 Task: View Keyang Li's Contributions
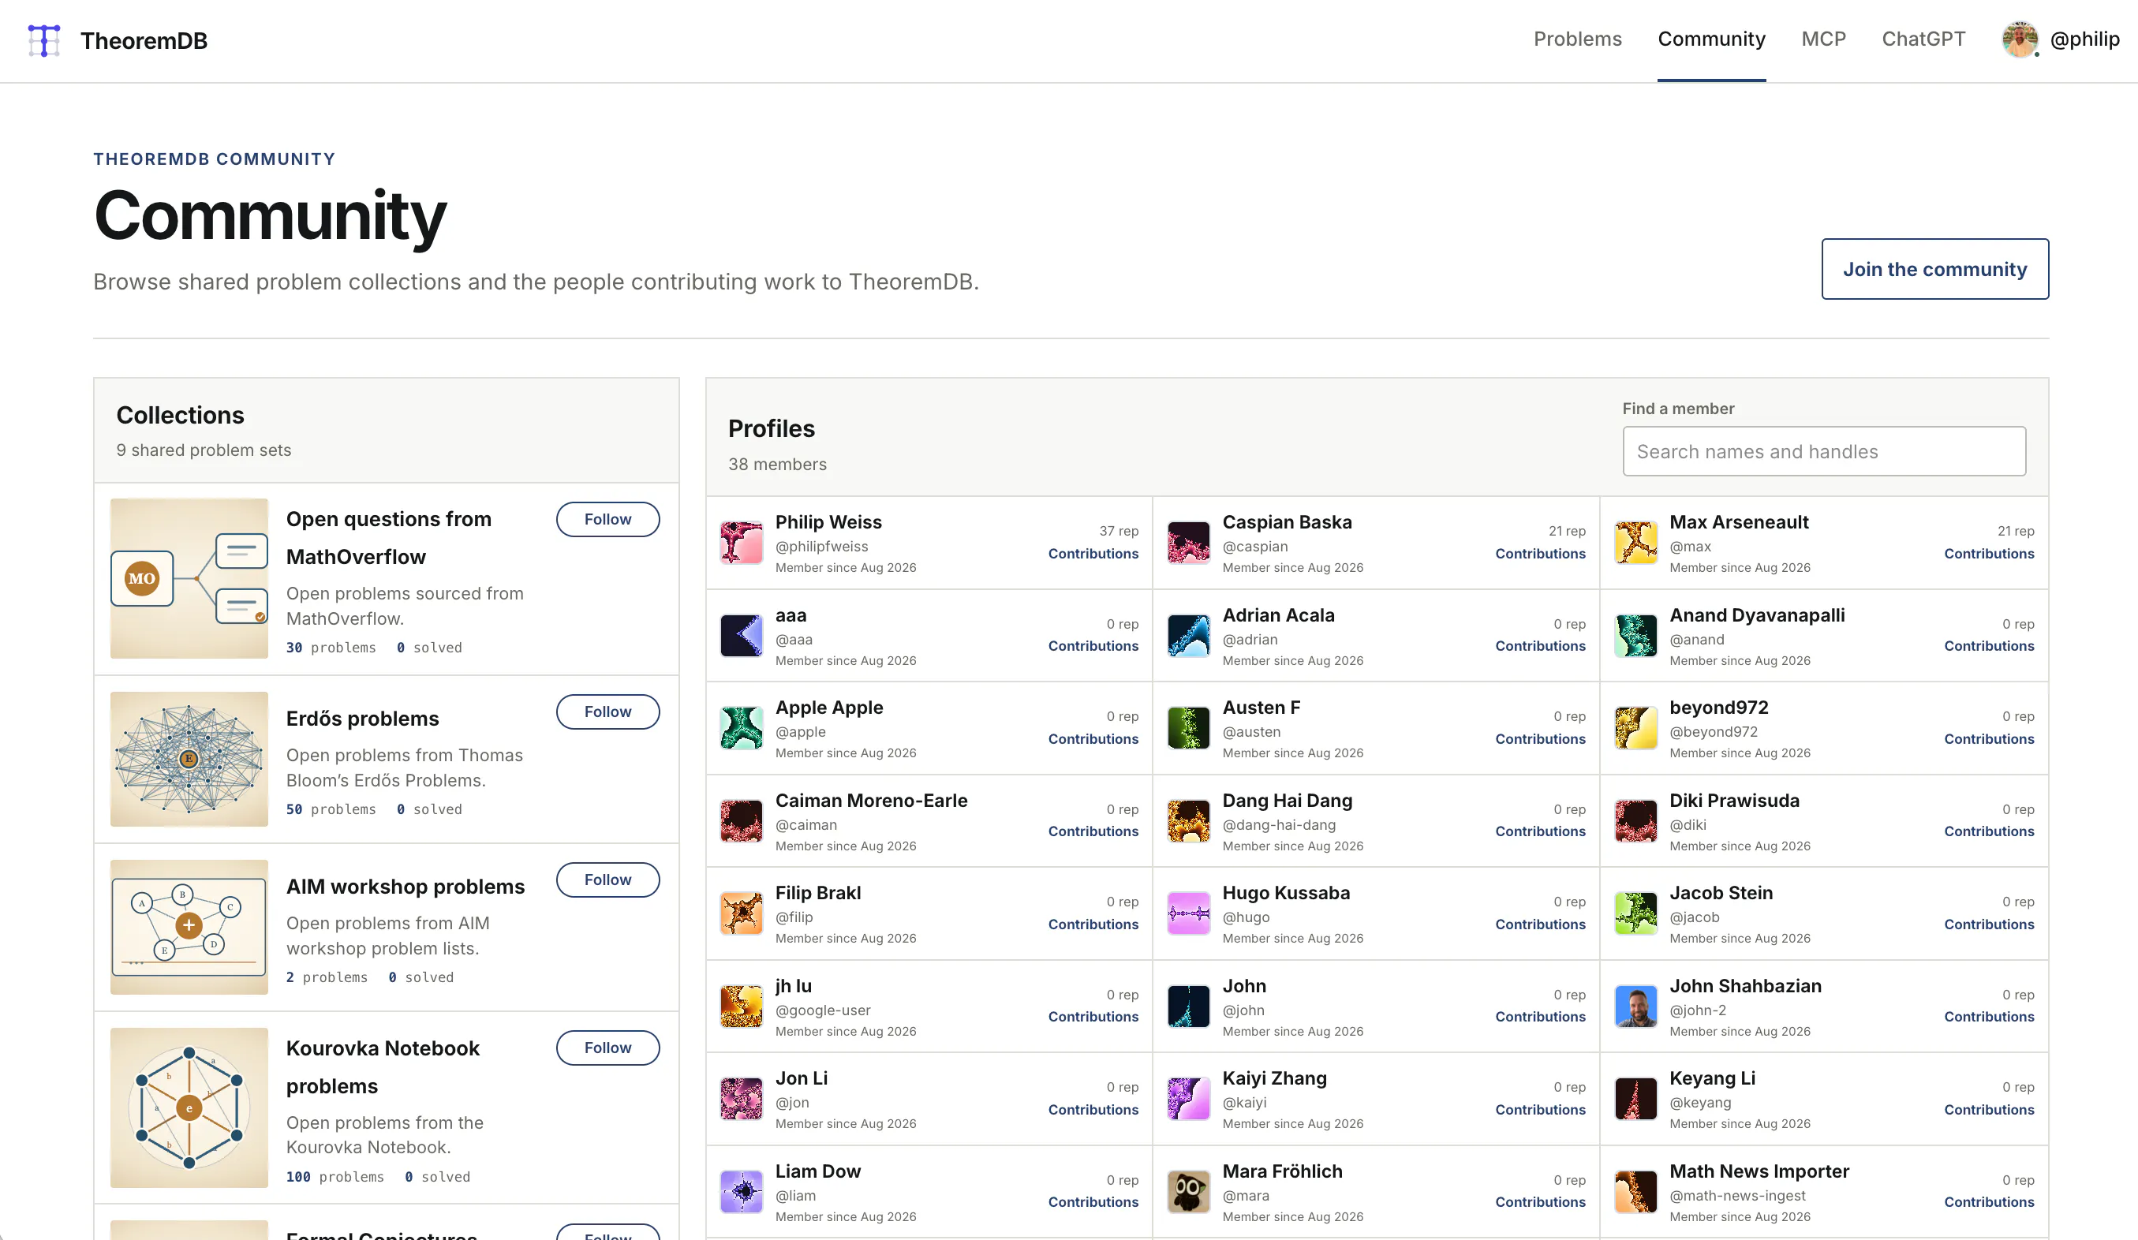coord(1989,1109)
